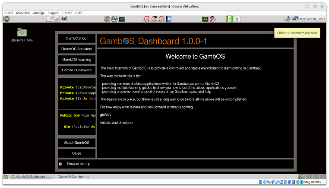329x188 pixels.
Task: Open the terminal launcher in top panel
Action: tap(122, 19)
